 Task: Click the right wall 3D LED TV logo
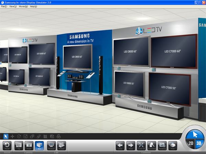[x=149, y=31]
